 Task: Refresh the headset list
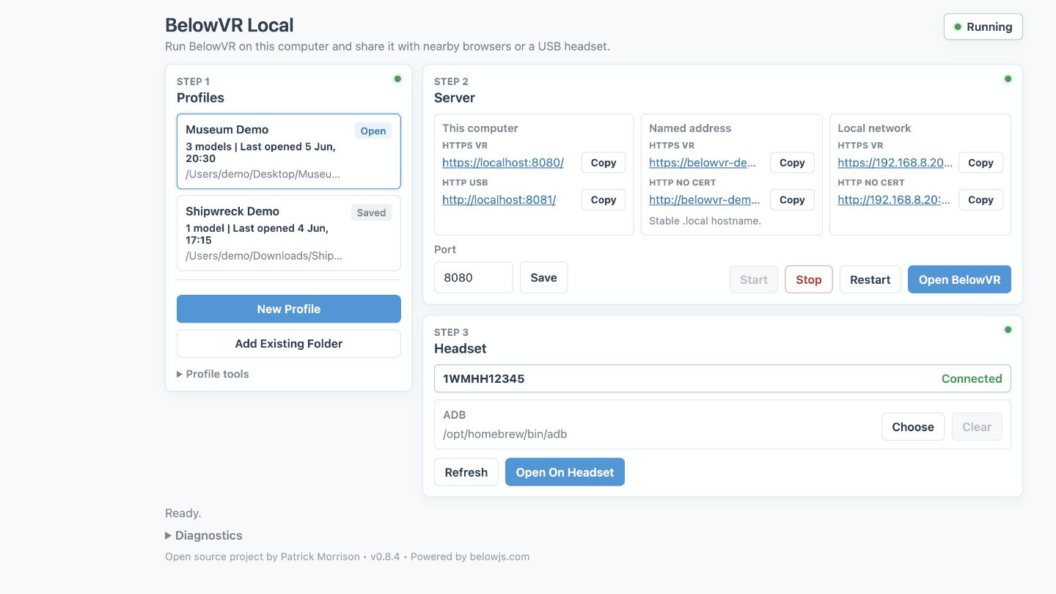tap(466, 472)
